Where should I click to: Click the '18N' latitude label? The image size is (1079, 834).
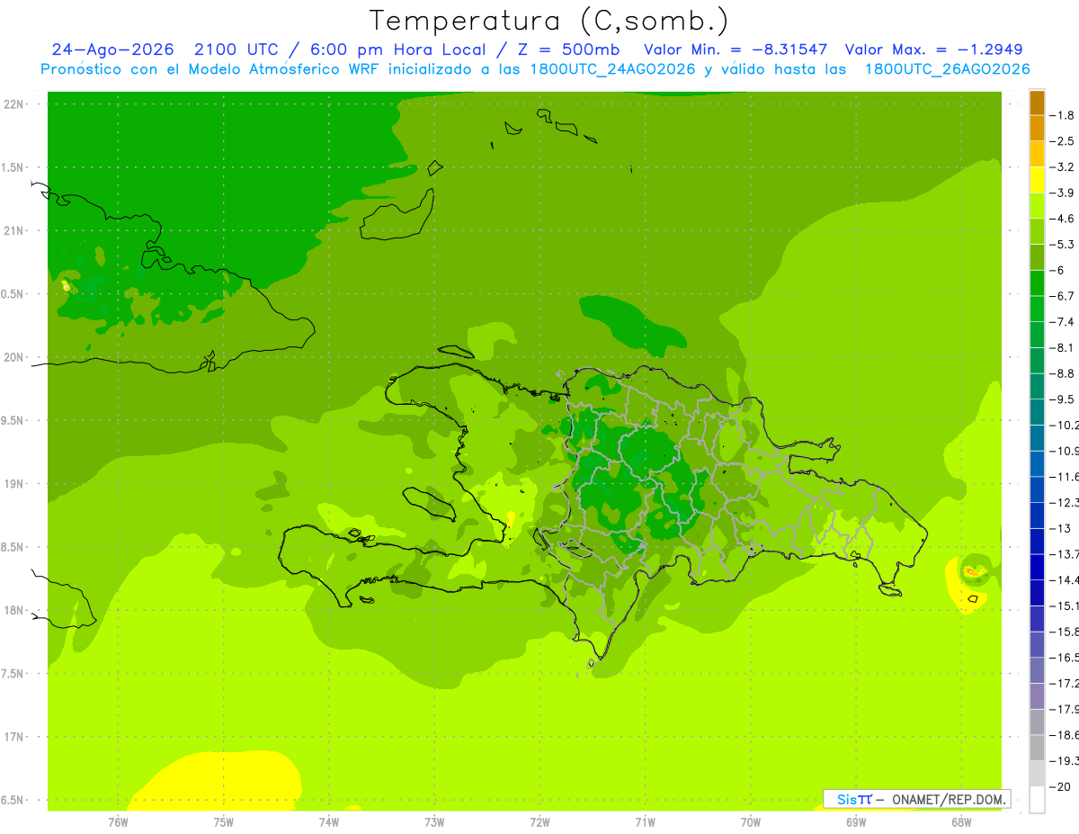pos(13,611)
